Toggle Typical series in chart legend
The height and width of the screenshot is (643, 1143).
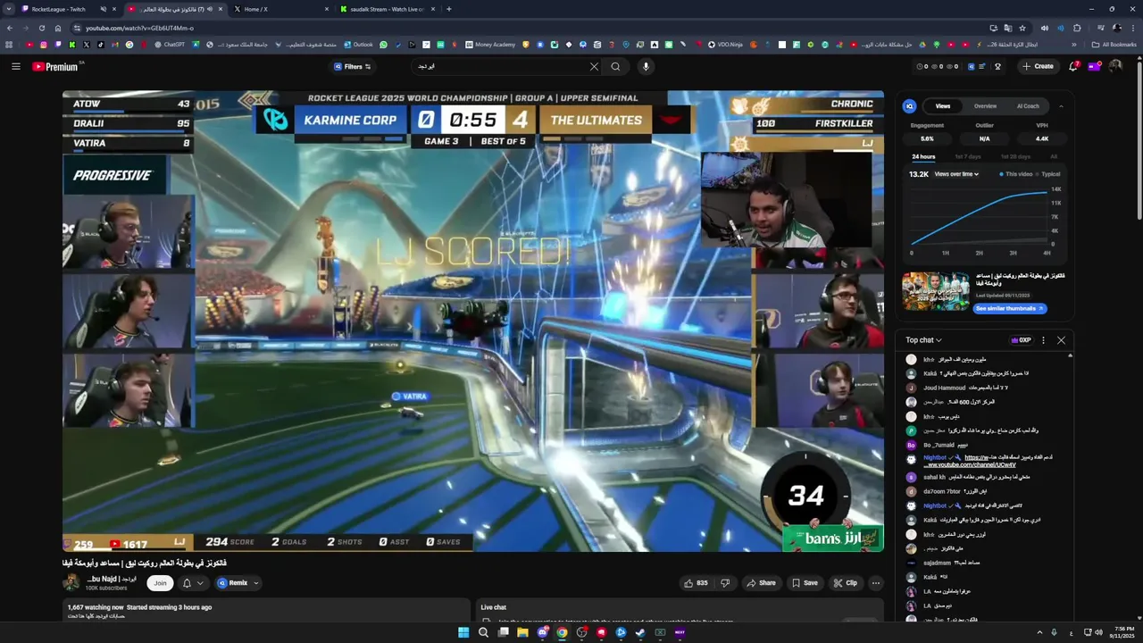pyautogui.click(x=1048, y=174)
